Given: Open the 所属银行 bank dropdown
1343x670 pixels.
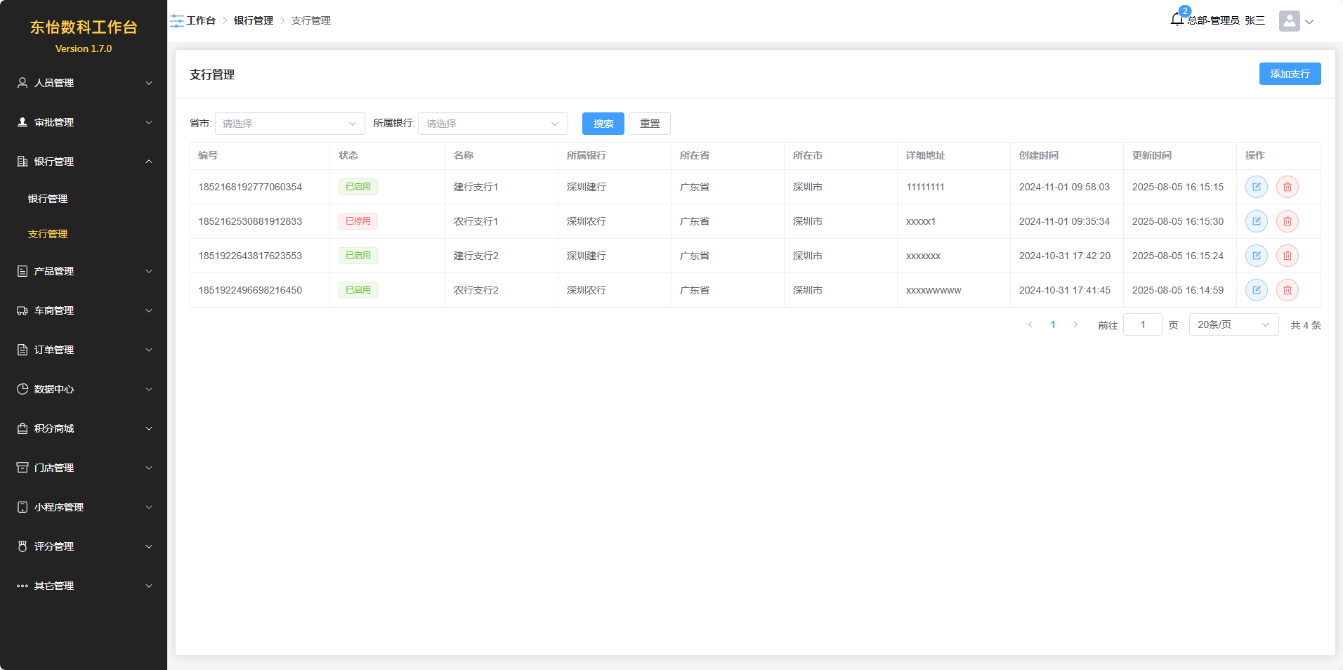Looking at the screenshot, I should point(492,124).
